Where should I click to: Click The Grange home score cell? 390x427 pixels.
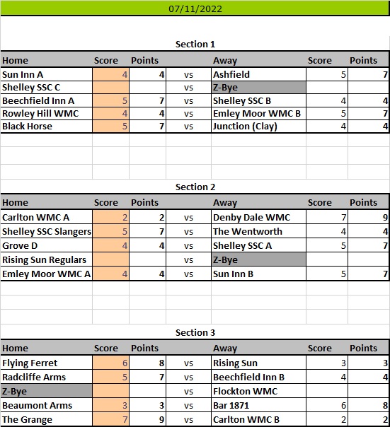(110, 419)
